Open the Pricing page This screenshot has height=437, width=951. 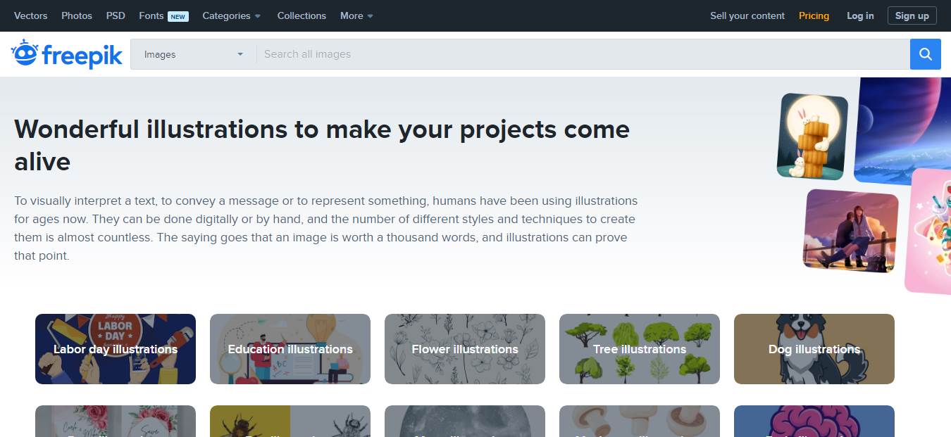pyautogui.click(x=814, y=15)
